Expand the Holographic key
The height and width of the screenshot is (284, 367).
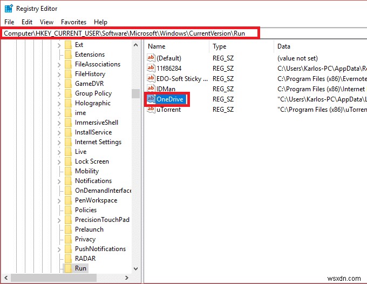coord(59,104)
